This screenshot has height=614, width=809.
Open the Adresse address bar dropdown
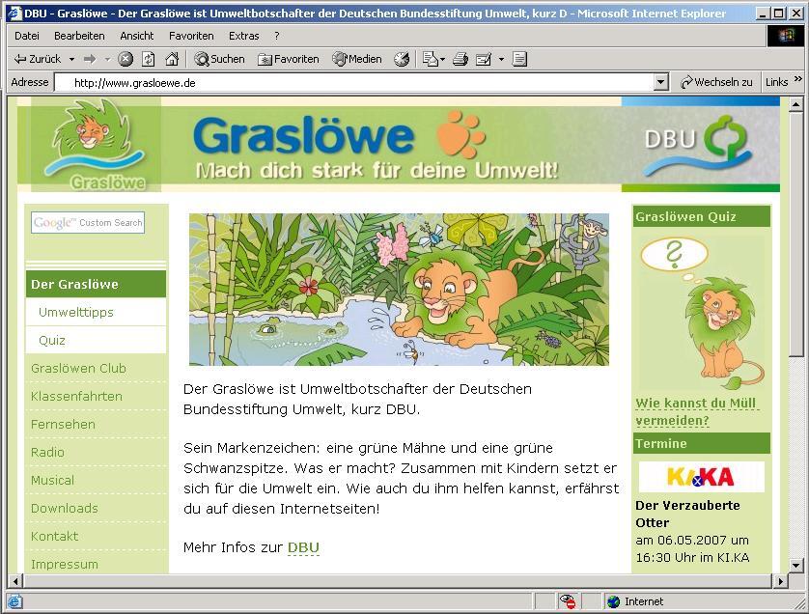pyautogui.click(x=660, y=82)
